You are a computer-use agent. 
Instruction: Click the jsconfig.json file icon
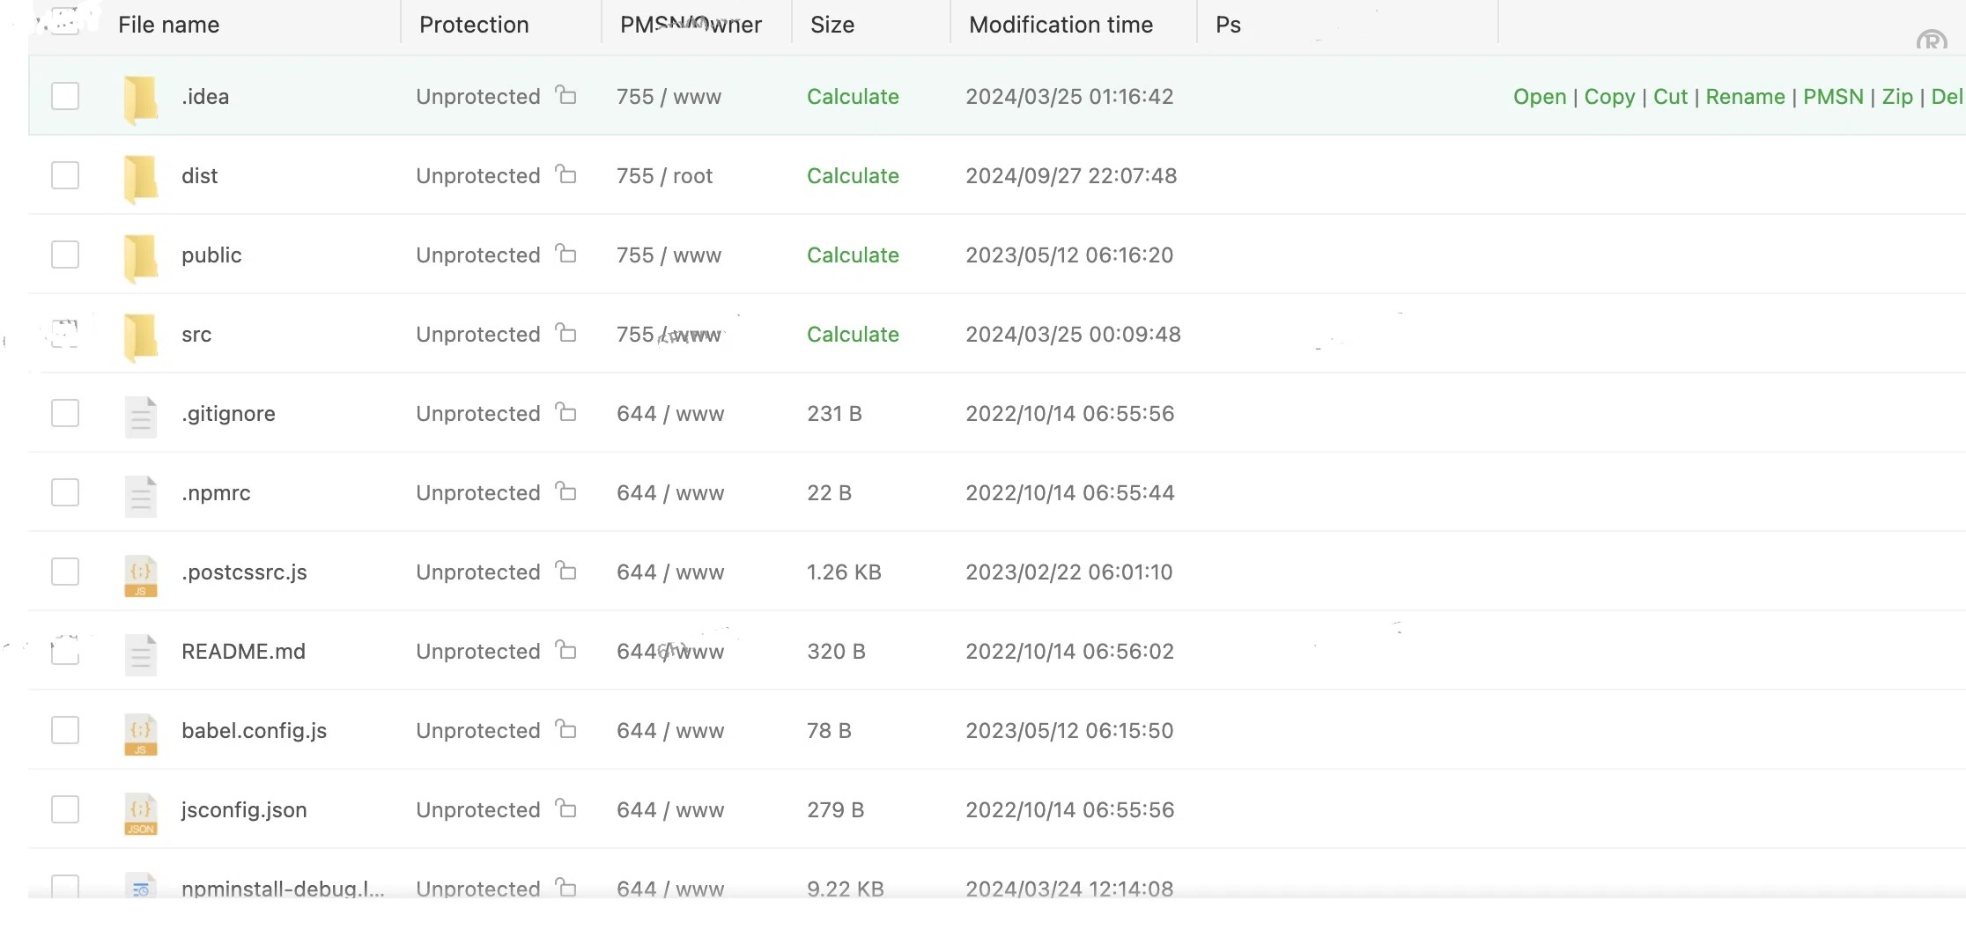pyautogui.click(x=141, y=812)
